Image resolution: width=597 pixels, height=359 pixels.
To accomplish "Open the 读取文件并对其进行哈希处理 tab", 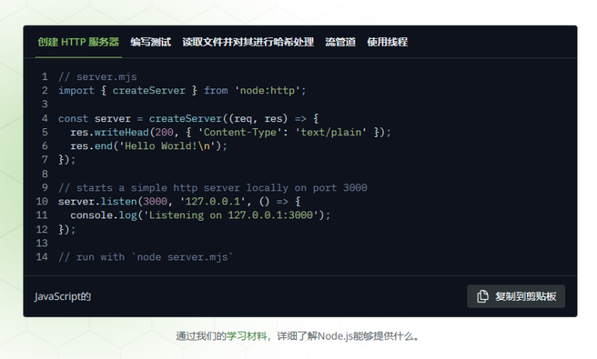I will (x=248, y=42).
